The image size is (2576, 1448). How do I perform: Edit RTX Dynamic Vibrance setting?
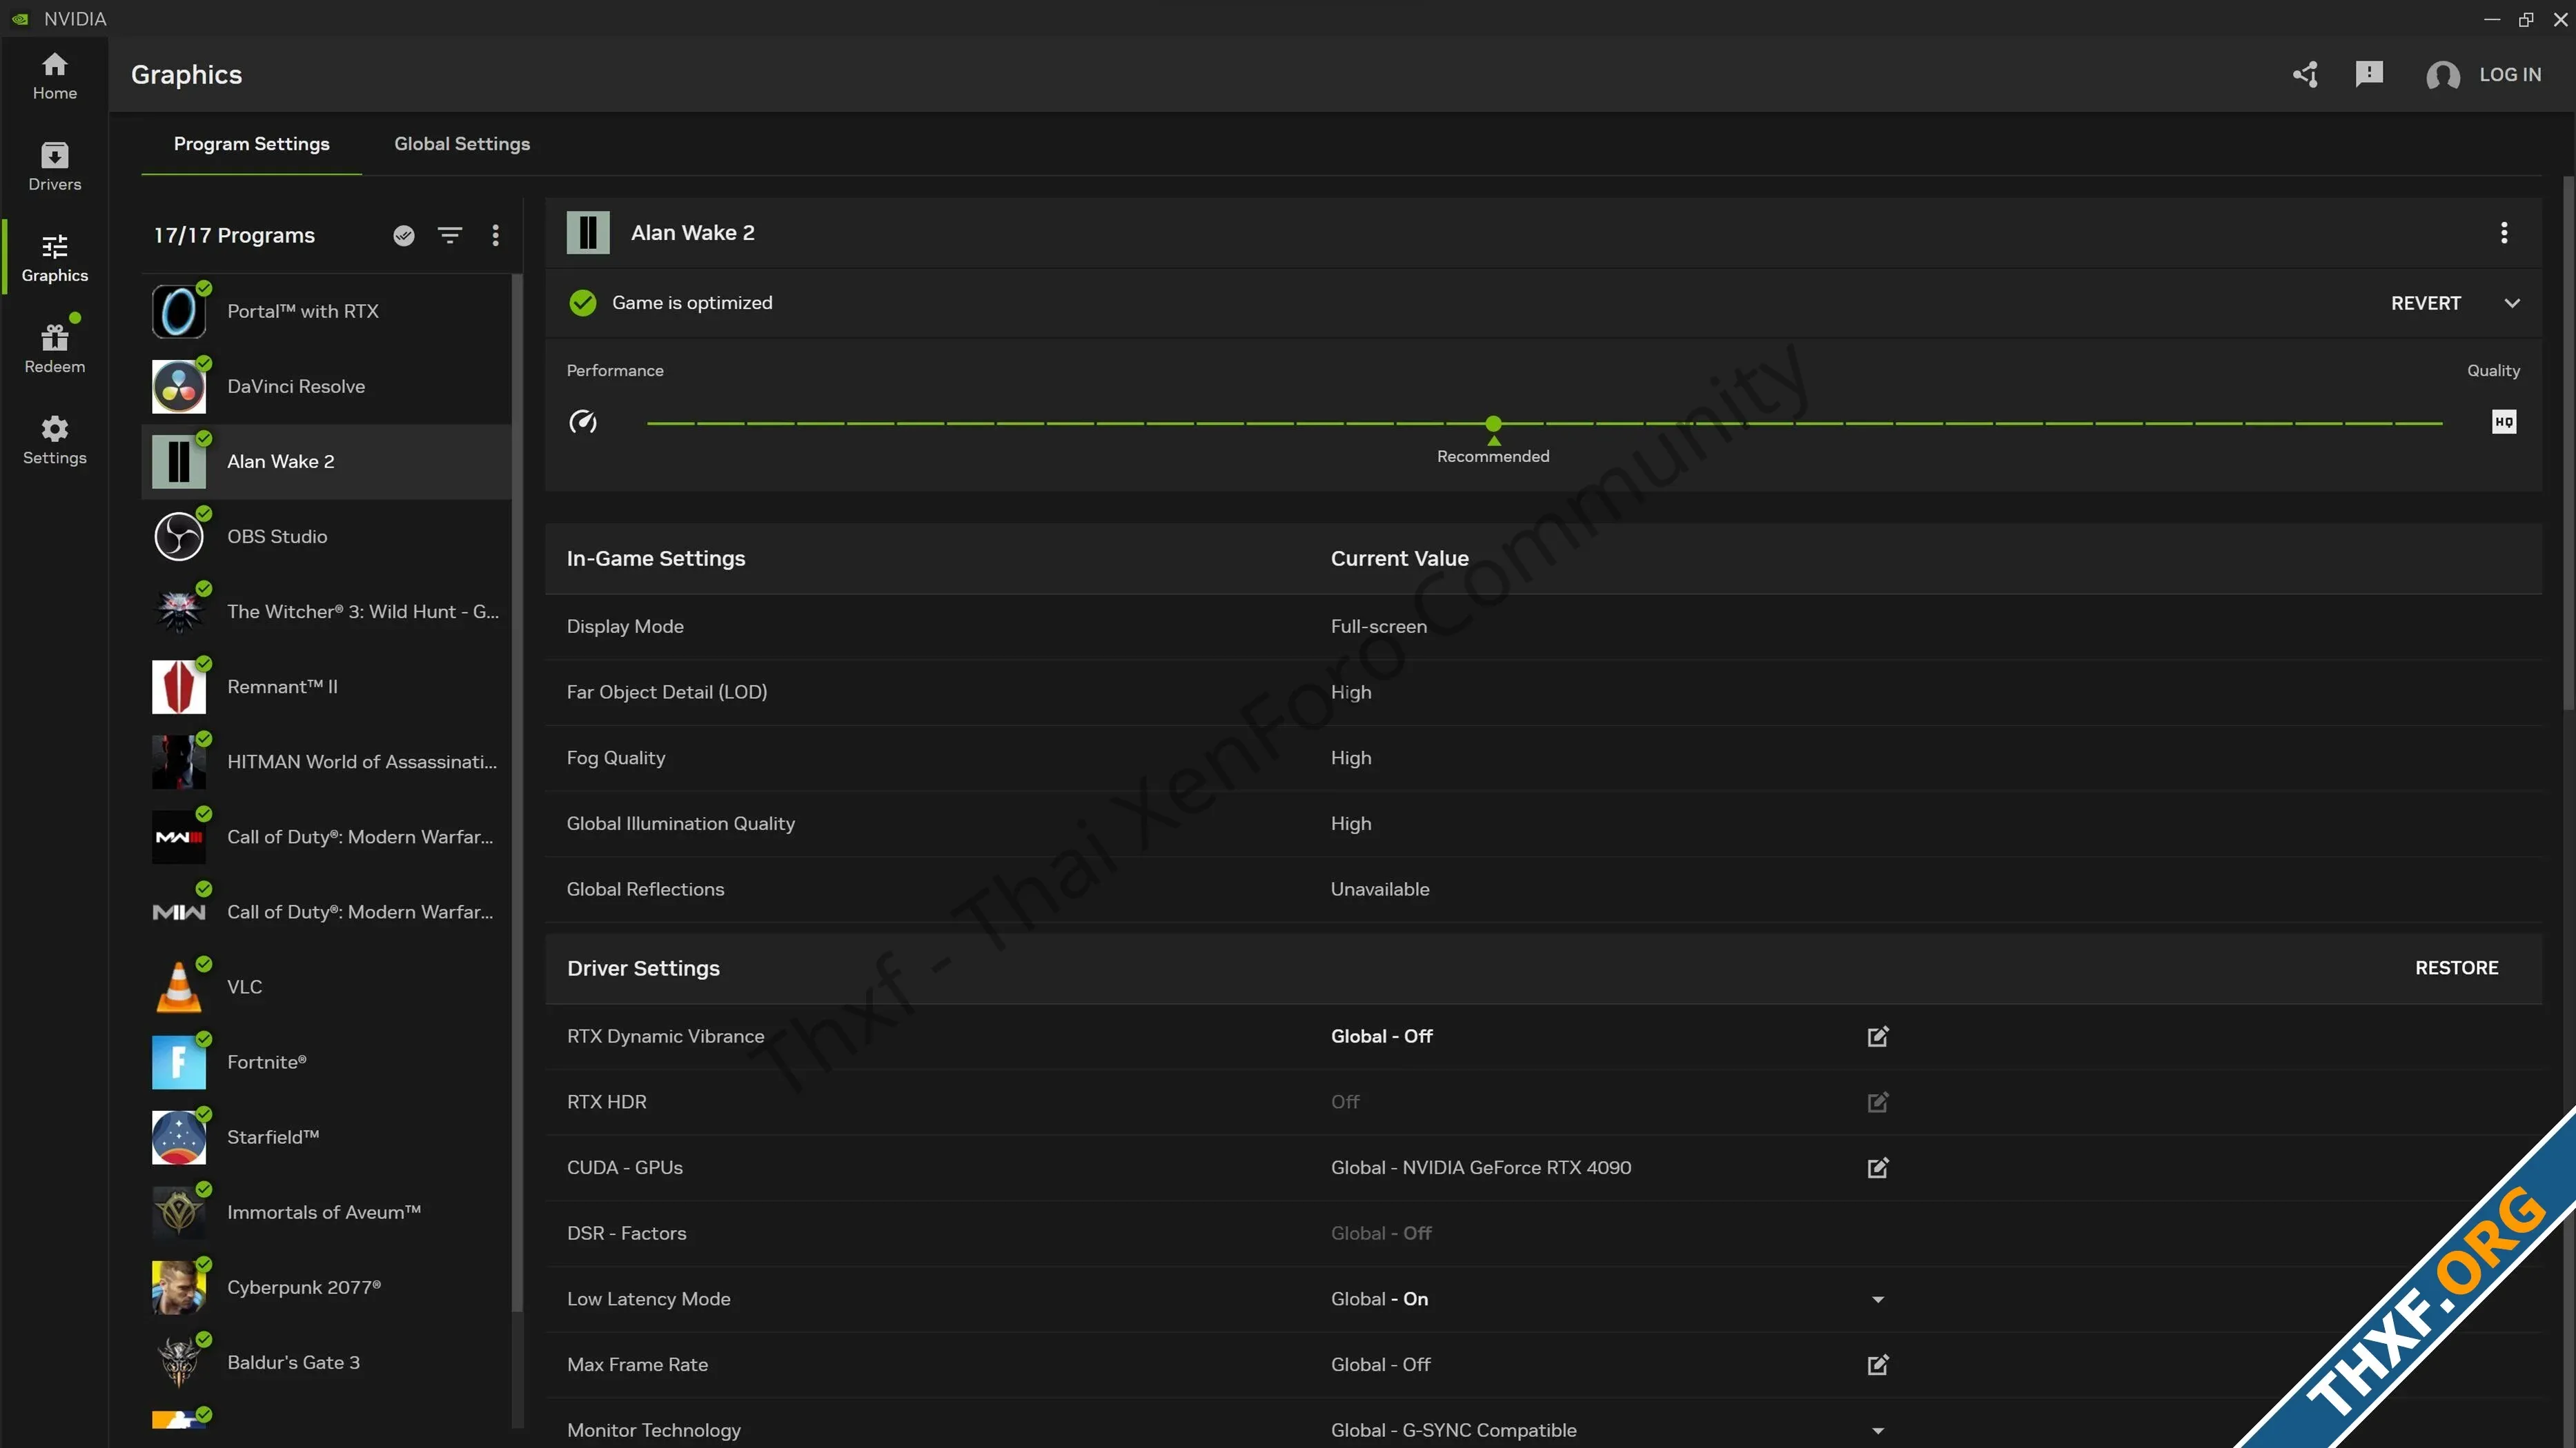[x=1877, y=1036]
